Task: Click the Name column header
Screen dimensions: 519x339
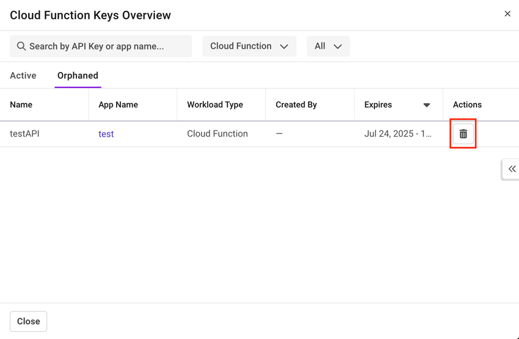Action: click(21, 105)
